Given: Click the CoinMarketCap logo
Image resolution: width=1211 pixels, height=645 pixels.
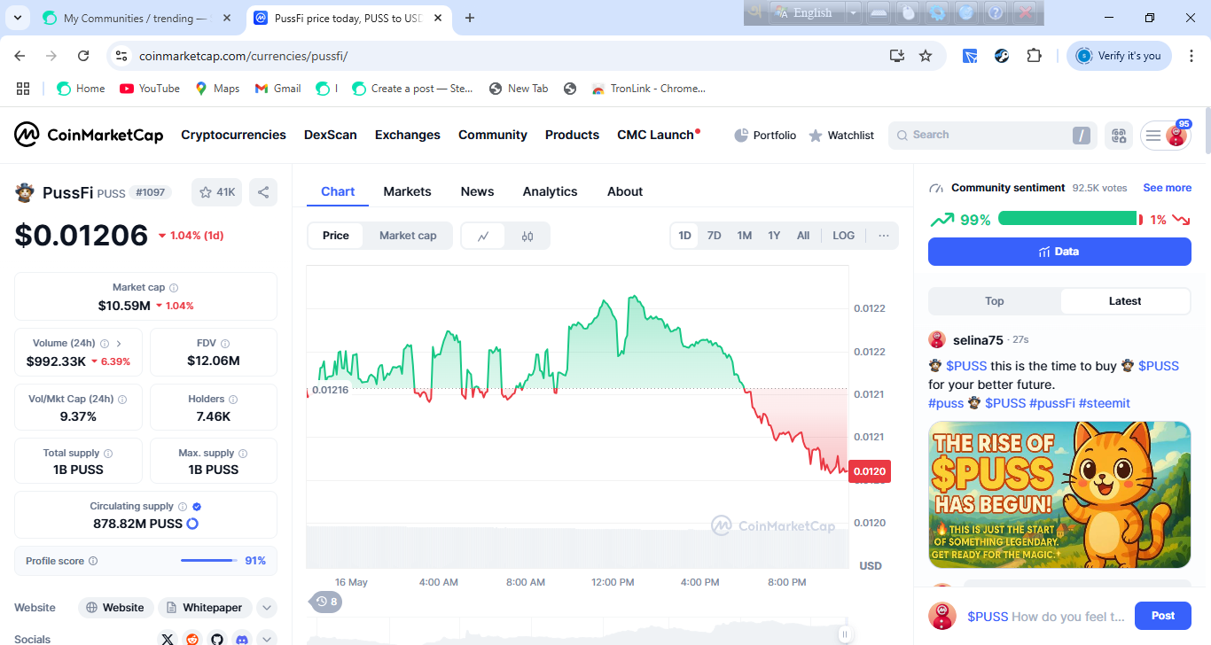Looking at the screenshot, I should point(89,135).
